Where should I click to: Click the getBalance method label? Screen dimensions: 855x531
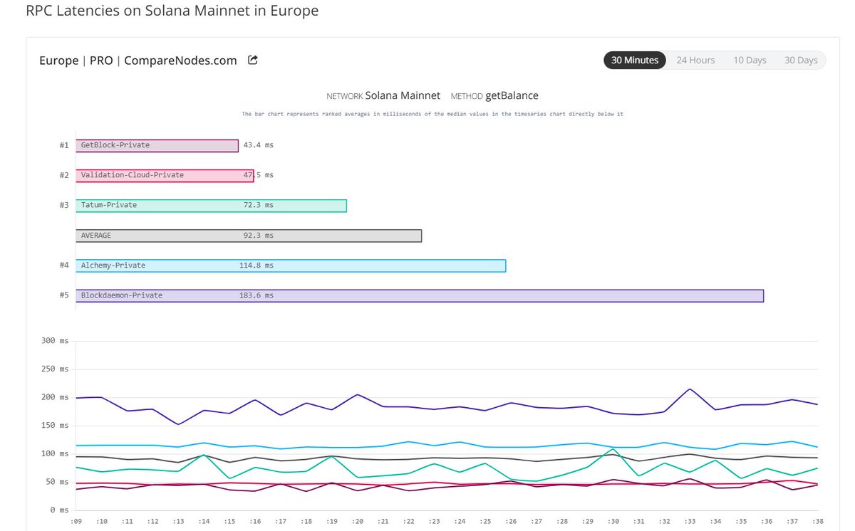point(512,95)
